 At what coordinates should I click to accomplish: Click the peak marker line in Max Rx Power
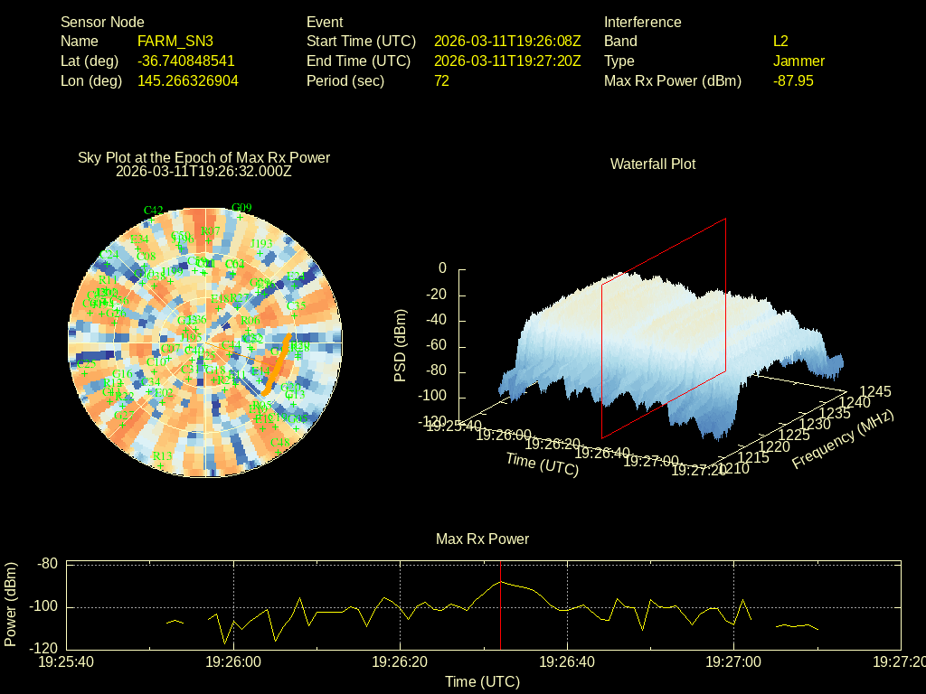pyautogui.click(x=500, y=605)
